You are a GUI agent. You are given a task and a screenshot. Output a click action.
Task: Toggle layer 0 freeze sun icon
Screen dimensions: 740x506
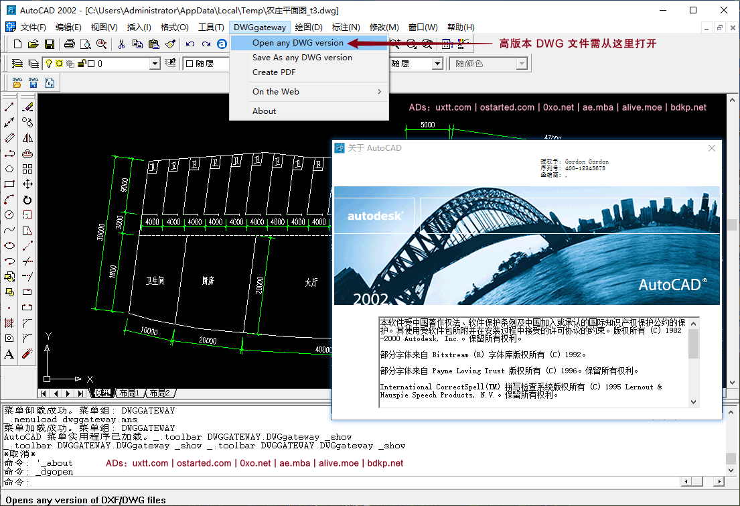click(59, 63)
